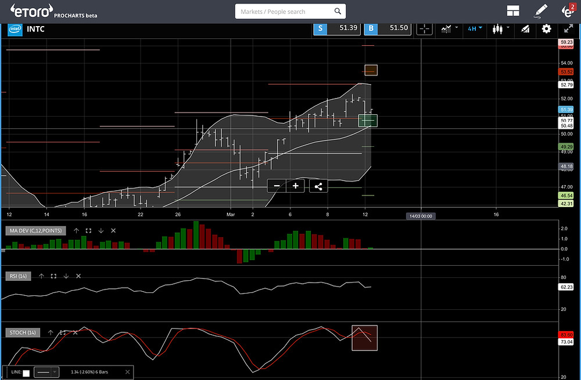Move MA DEV panel down

pyautogui.click(x=101, y=230)
